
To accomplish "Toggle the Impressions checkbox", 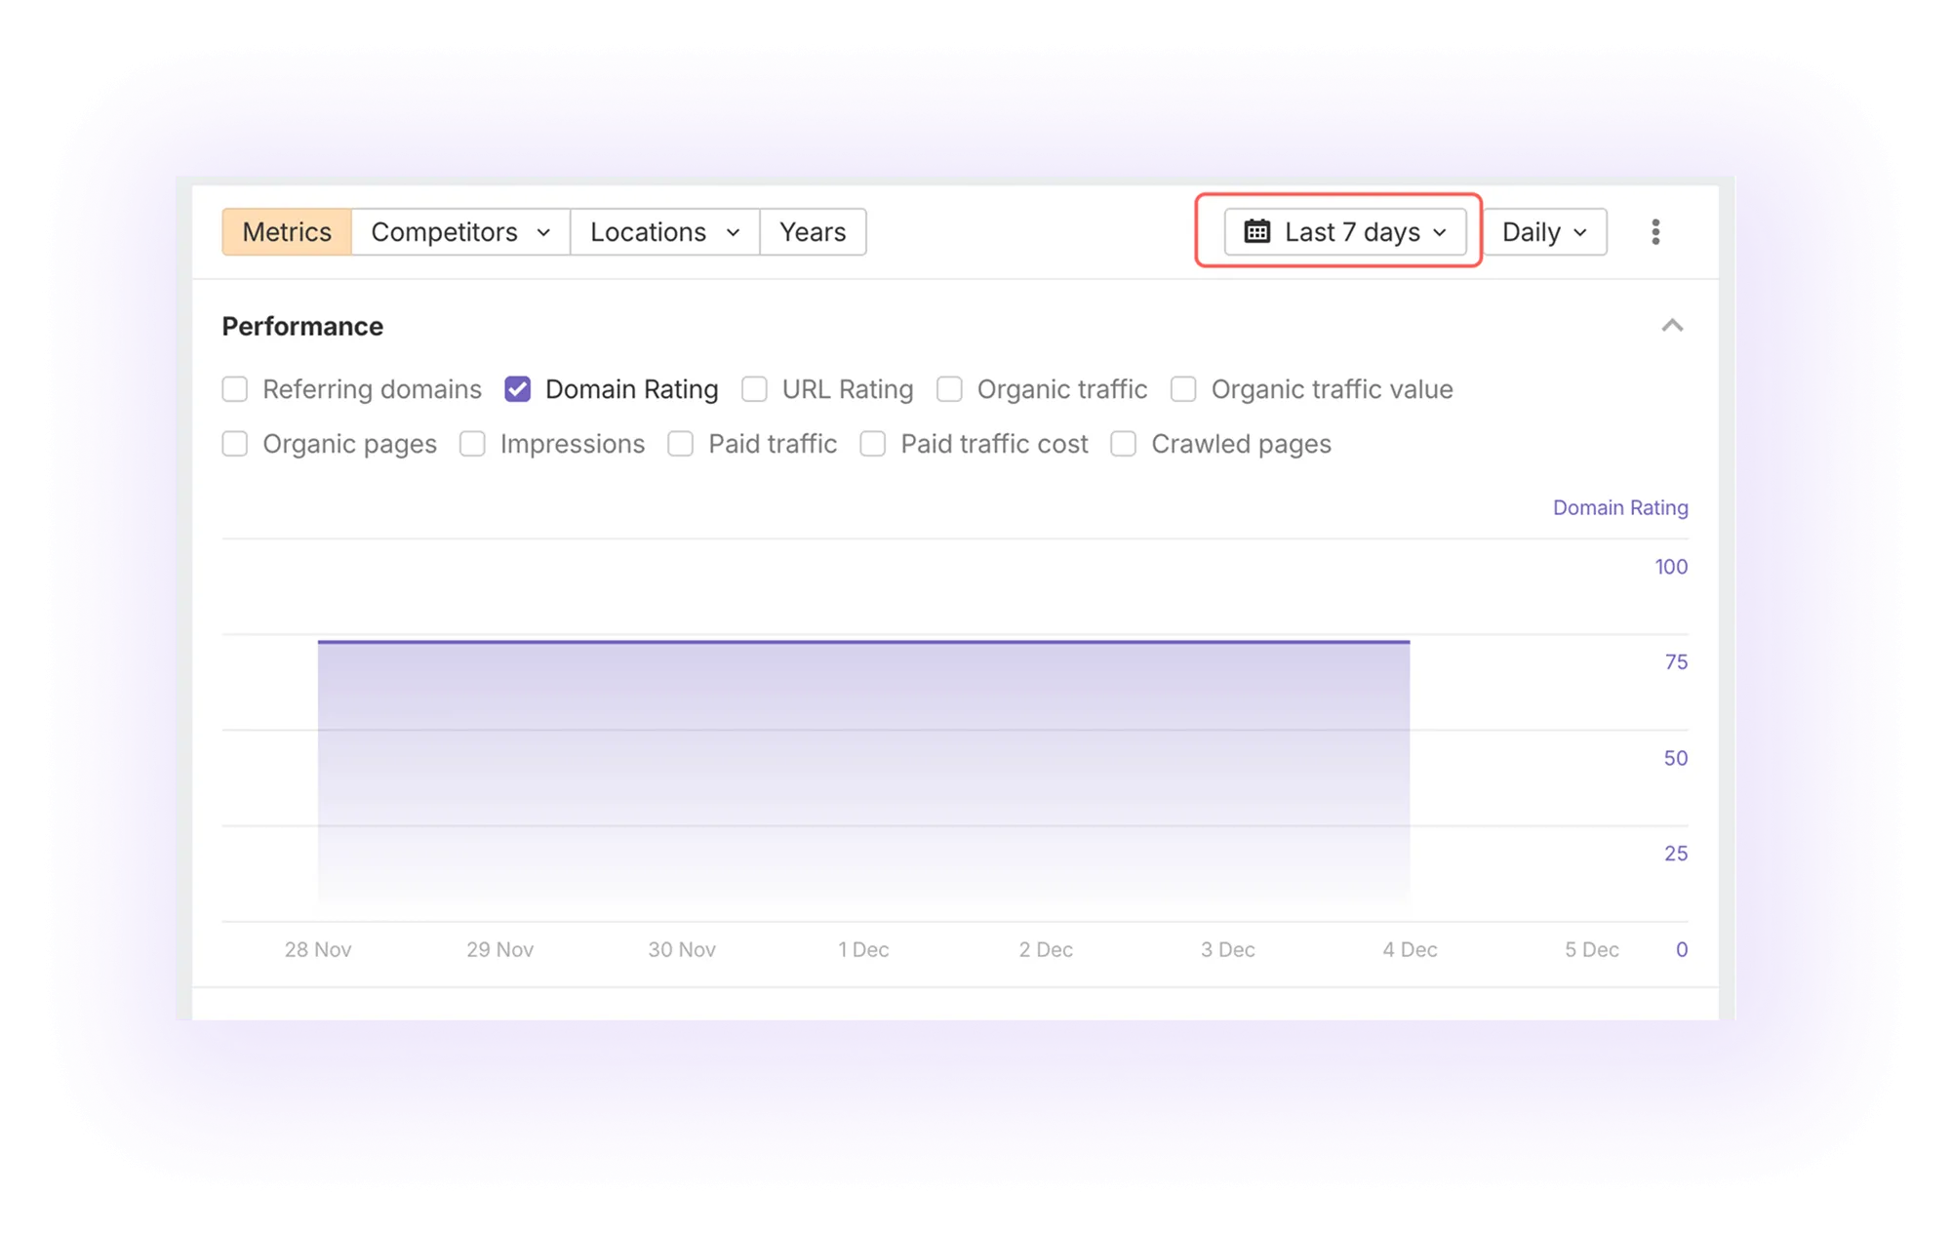I will pyautogui.click(x=473, y=444).
